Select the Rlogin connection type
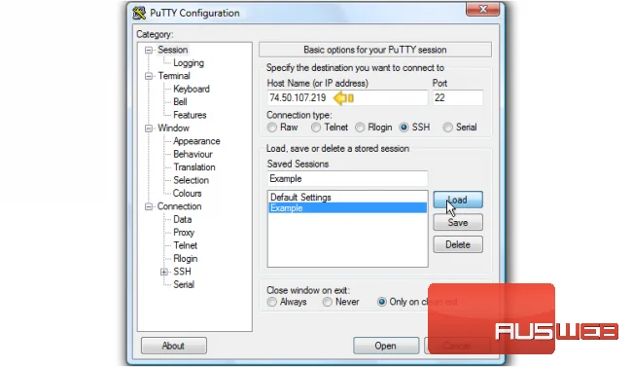 pos(360,128)
